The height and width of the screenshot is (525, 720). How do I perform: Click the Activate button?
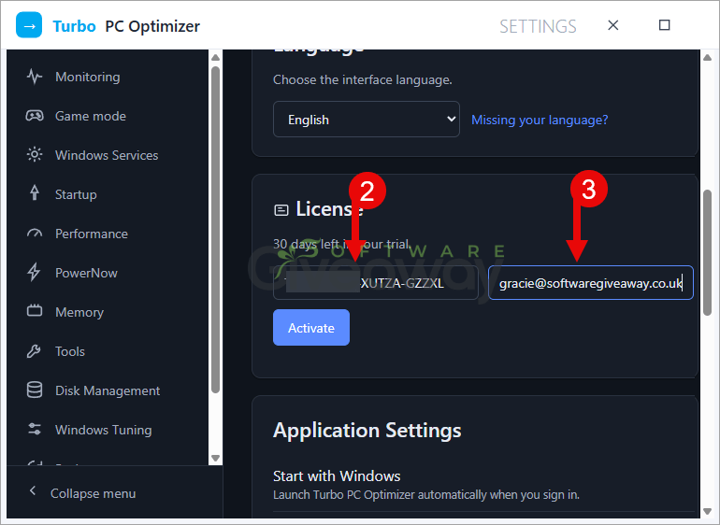pos(311,328)
